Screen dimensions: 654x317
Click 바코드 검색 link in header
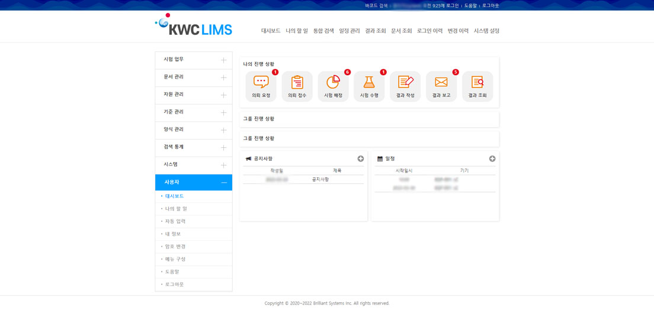(x=376, y=6)
